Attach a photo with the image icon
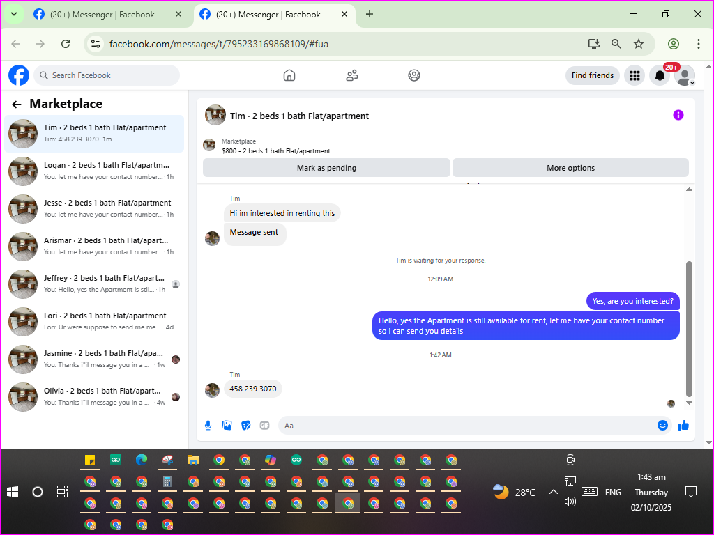 227,426
